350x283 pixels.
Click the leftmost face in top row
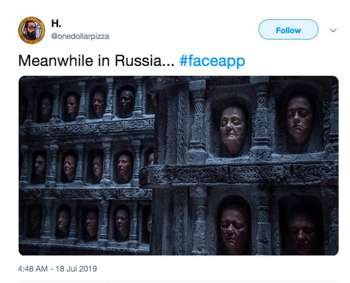(x=45, y=106)
